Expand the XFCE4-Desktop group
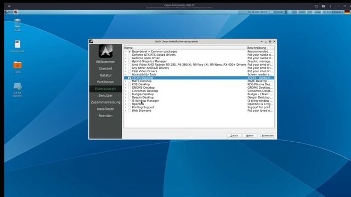 coord(126,78)
